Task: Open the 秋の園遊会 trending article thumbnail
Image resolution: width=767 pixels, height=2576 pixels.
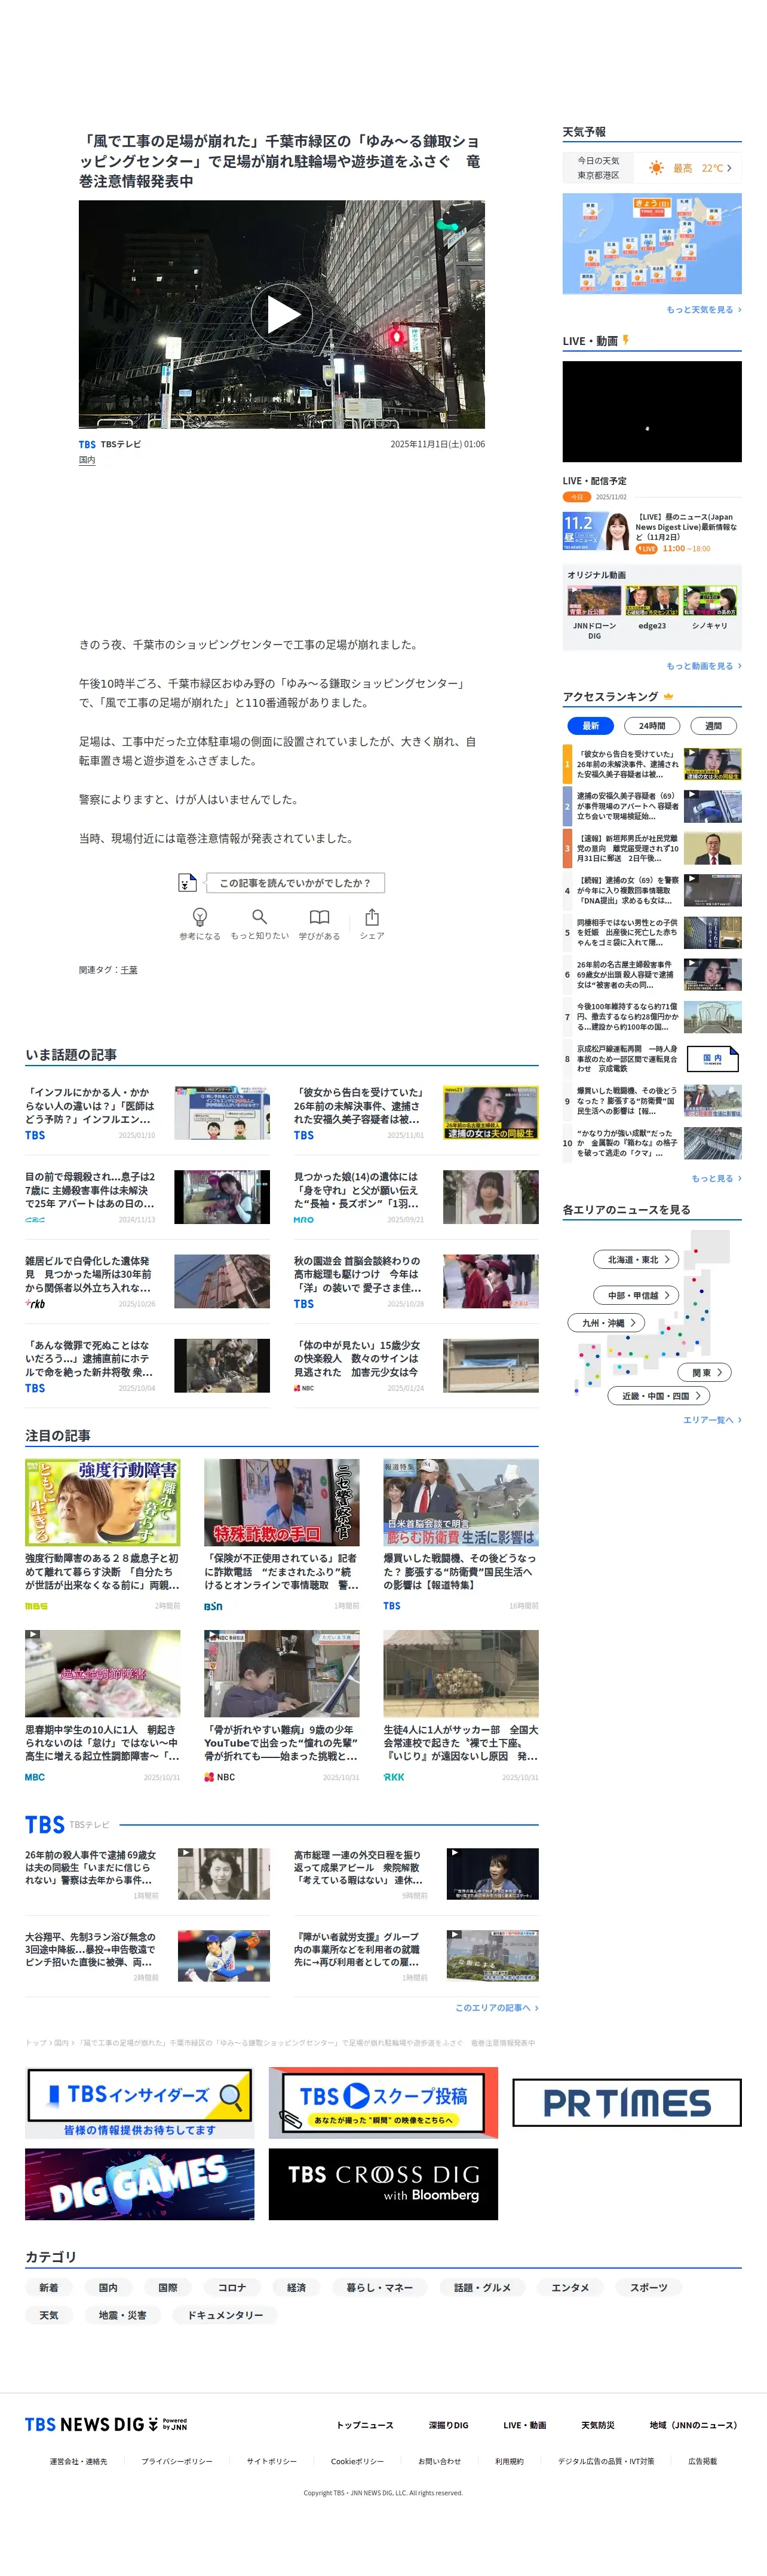Action: tap(490, 1282)
